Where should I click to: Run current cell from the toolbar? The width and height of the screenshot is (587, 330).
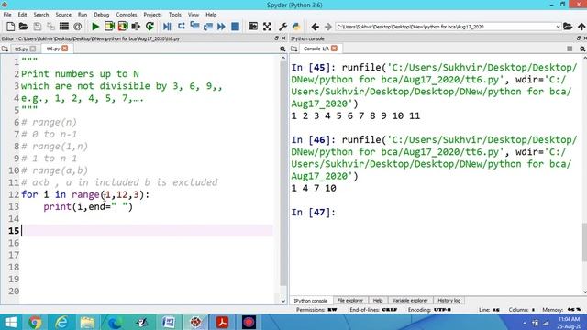click(109, 27)
